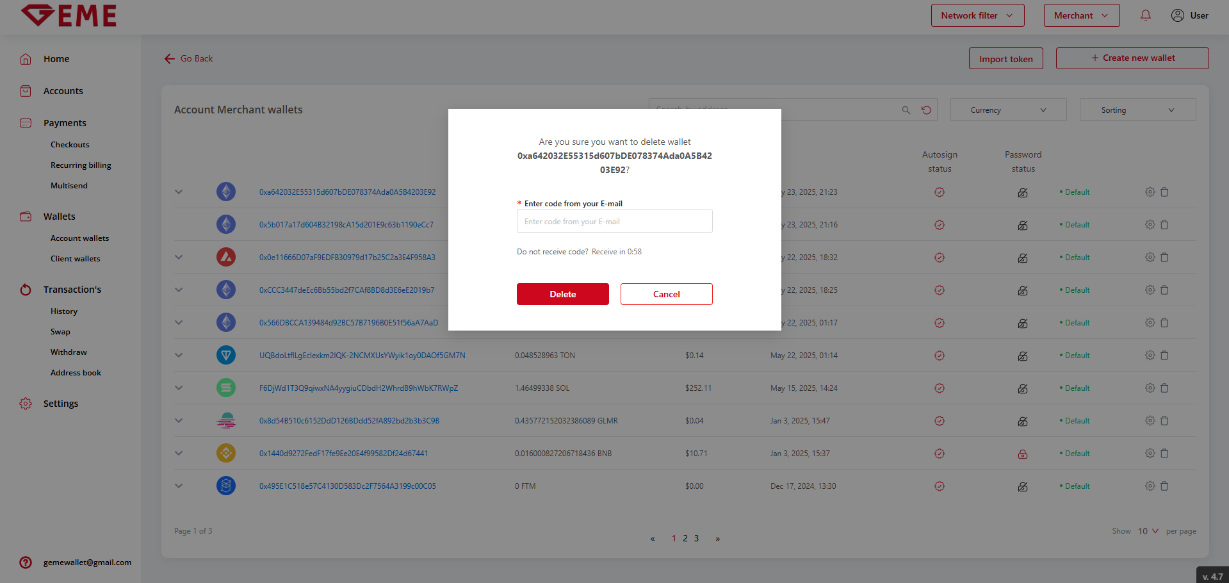Screen dimensions: 1229x583
Task: Toggle autosign status for the TON wallet
Action: coord(940,356)
